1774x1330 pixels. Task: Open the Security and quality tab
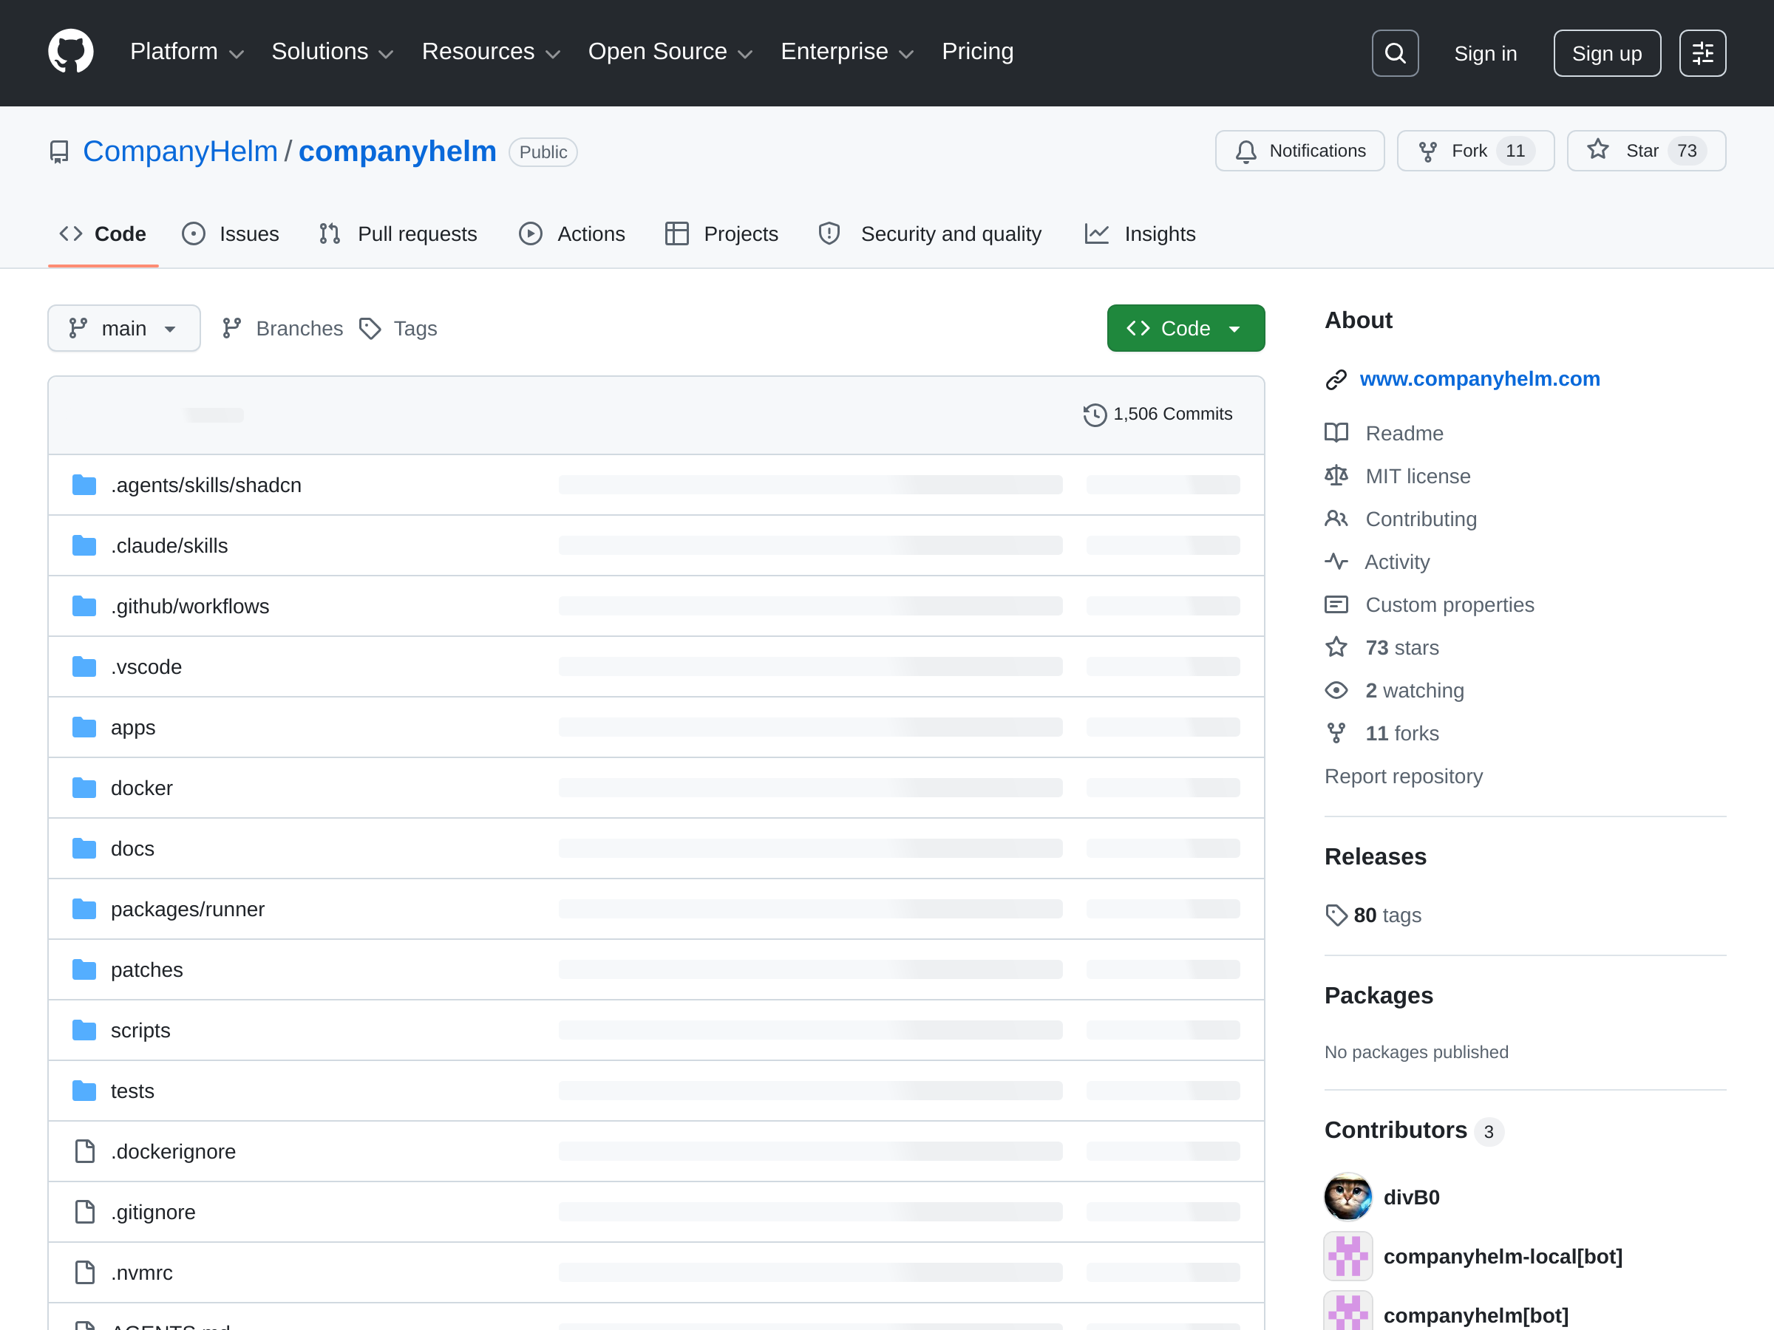click(x=931, y=234)
